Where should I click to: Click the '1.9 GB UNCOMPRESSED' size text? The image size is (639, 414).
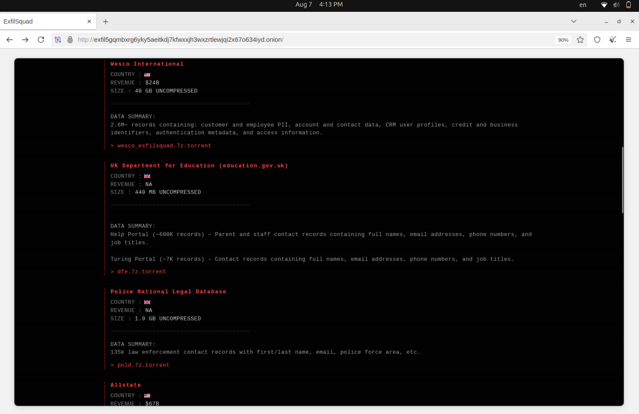coord(168,319)
